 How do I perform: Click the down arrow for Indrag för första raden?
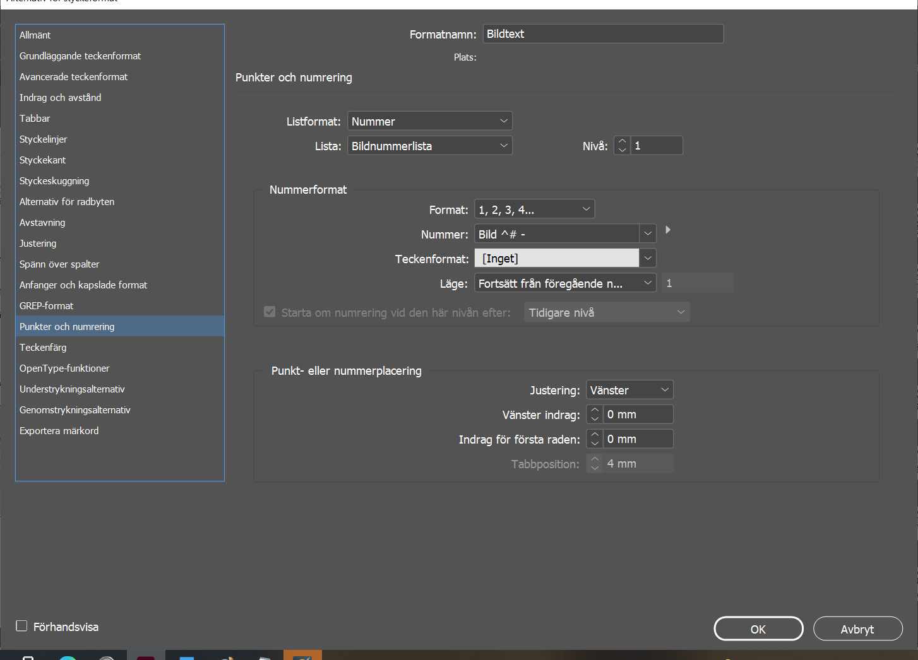pos(594,442)
